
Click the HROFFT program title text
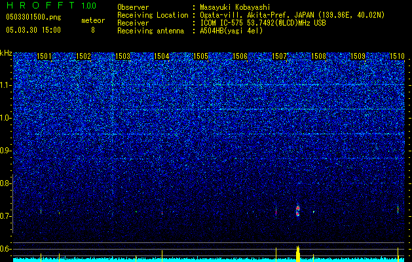point(41,5)
